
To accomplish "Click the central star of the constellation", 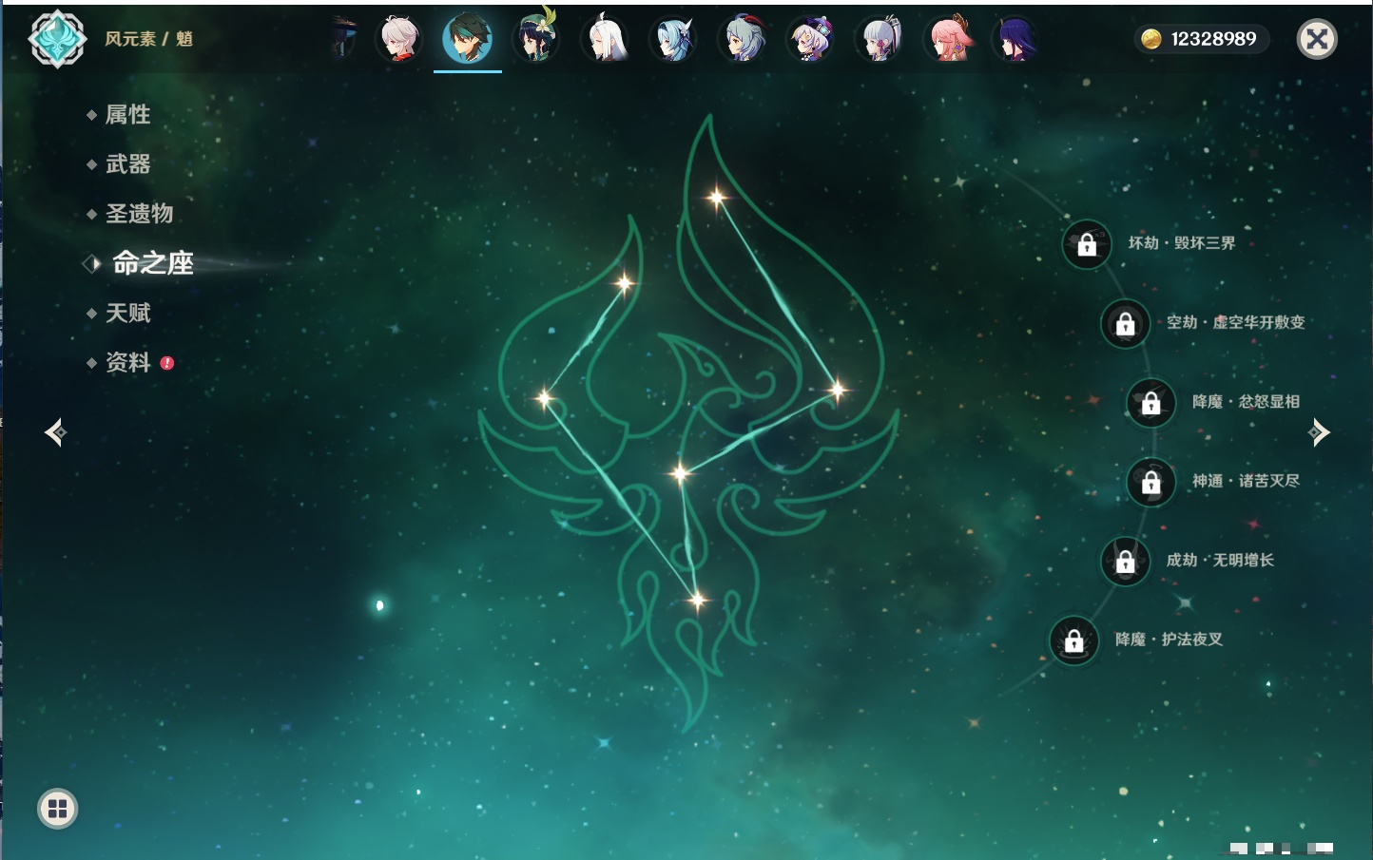I will coord(680,473).
